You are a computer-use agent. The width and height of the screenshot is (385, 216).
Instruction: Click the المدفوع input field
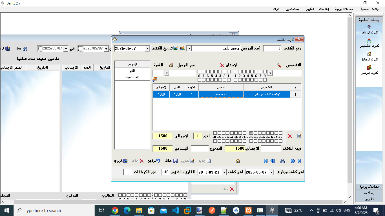point(200,148)
